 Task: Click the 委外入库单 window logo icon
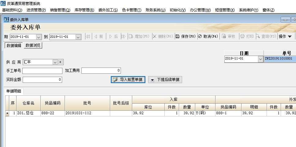[x=6, y=20]
